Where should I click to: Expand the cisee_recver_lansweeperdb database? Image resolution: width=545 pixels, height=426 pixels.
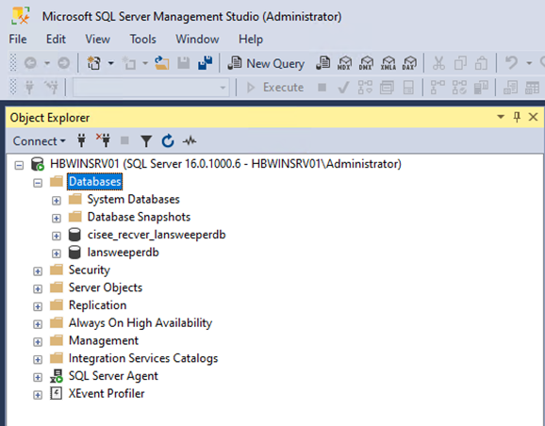point(57,236)
